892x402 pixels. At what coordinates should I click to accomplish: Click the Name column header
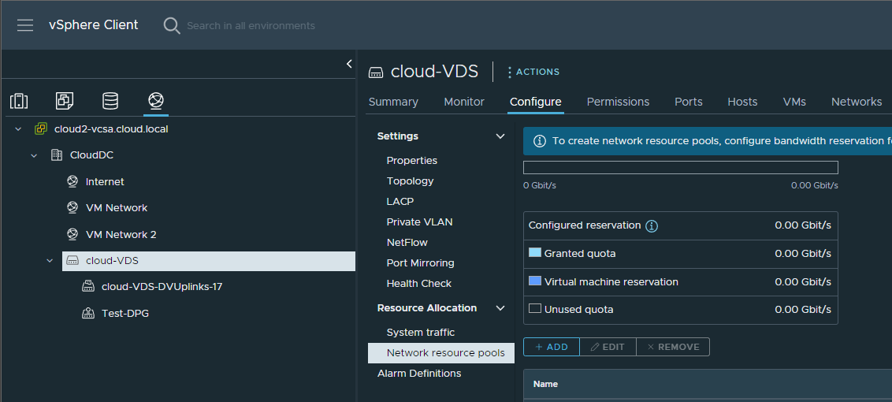coord(545,385)
